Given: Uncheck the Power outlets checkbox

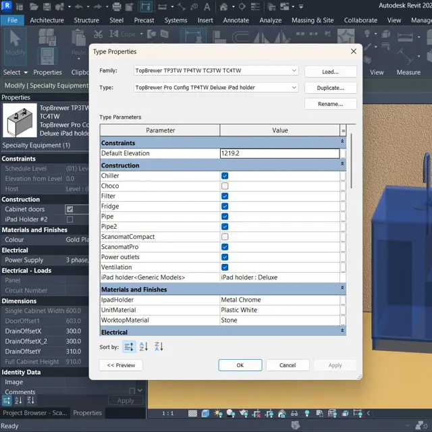Looking at the screenshot, I should (x=225, y=257).
